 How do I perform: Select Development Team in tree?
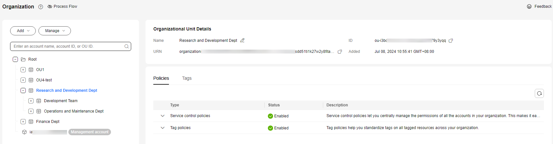pos(61,101)
